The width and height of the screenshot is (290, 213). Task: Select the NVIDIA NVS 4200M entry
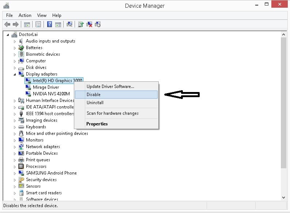tap(51, 94)
